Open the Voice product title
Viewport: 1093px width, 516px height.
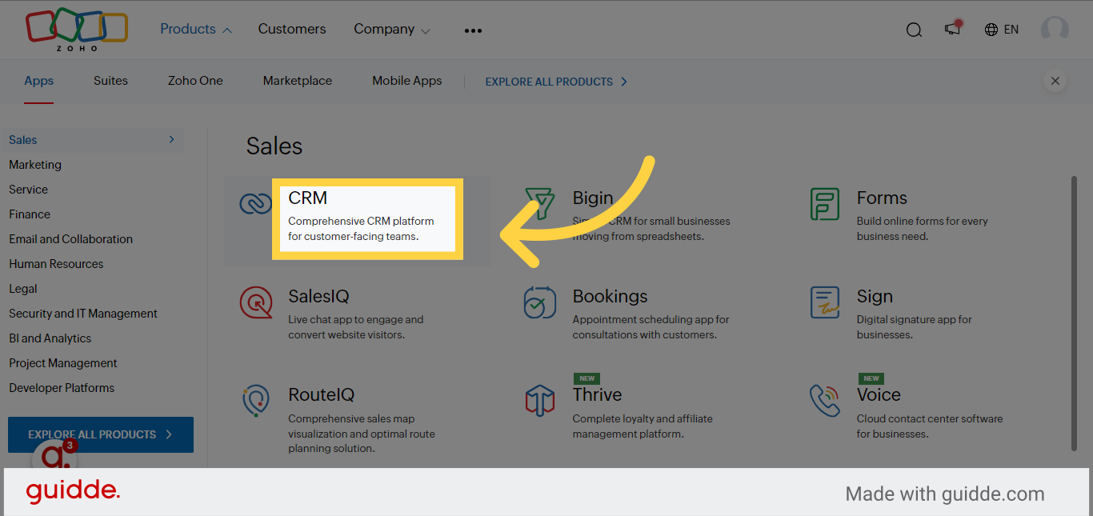[879, 395]
